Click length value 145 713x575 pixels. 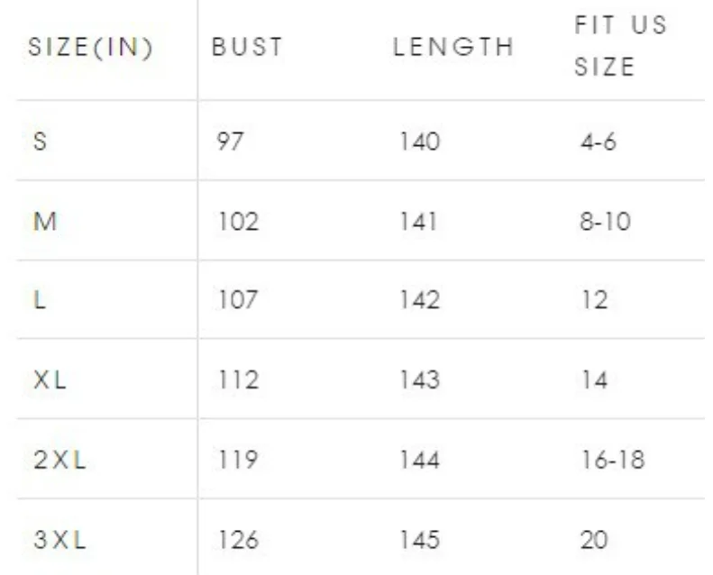click(420, 540)
